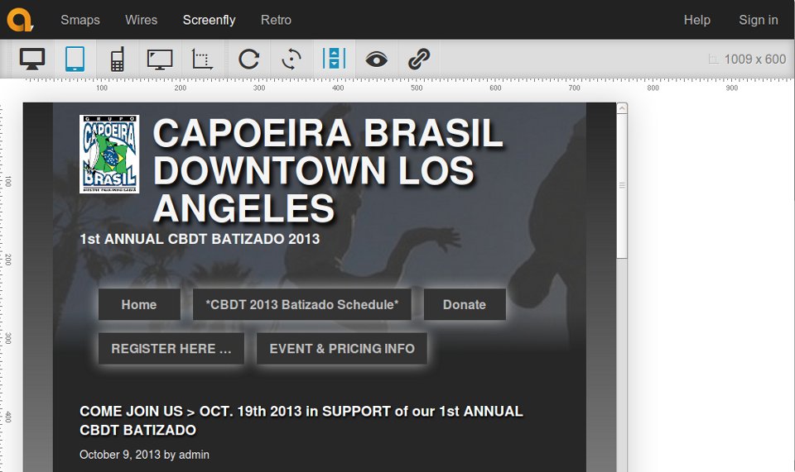The height and width of the screenshot is (472, 795).
Task: Click the 1st ANNUAL CBDT BATIZADO 2013 tagline
Action: click(200, 239)
